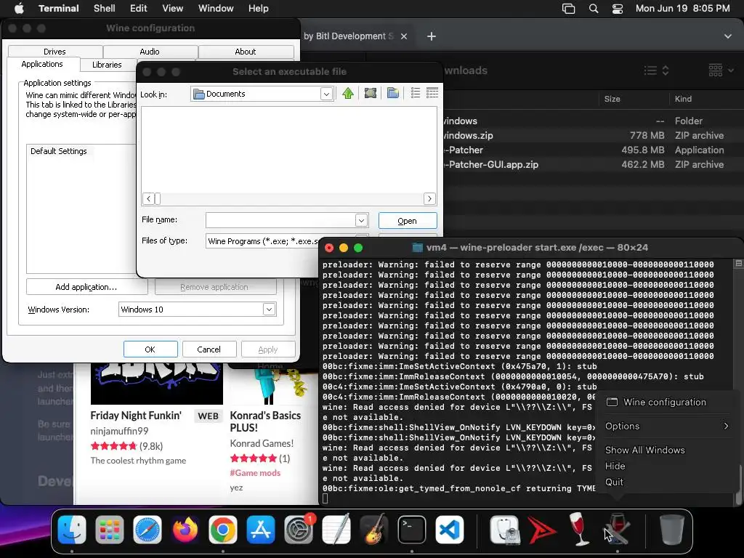This screenshot has width=744, height=558.
Task: Click Add application button
Action: coord(86,287)
